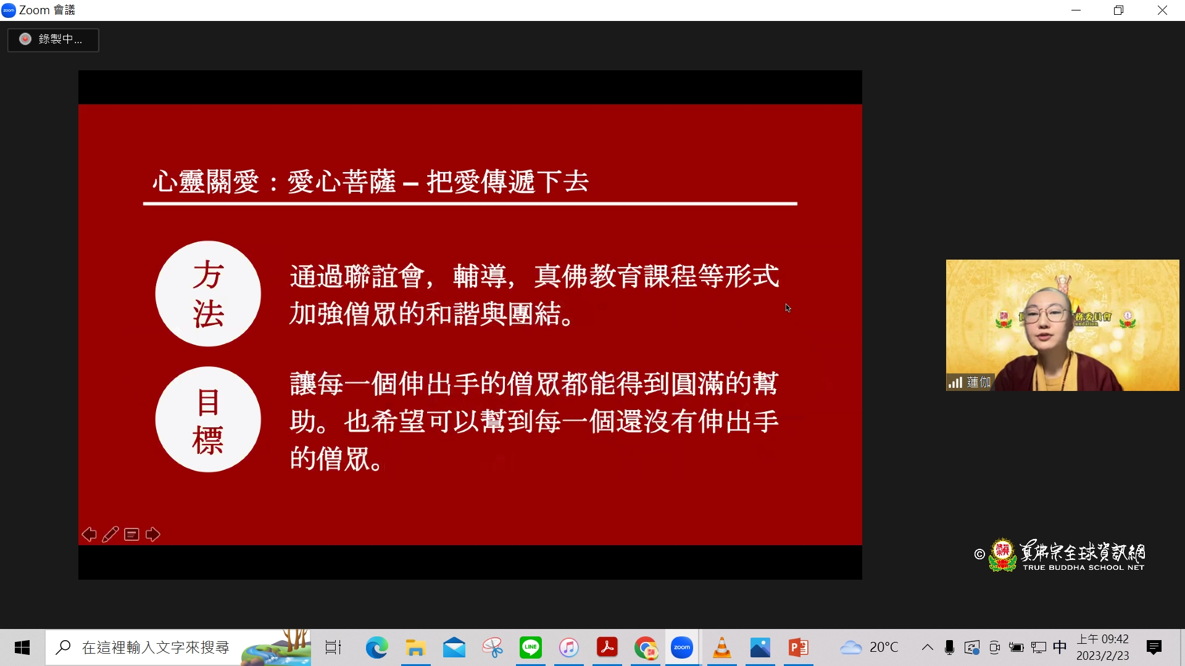Toggle Chinese input method indicator

(x=1060, y=647)
